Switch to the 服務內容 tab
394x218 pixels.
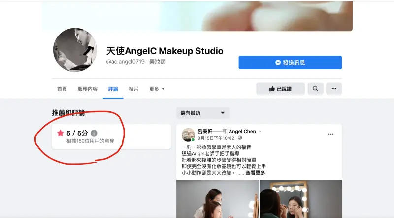[88, 89]
